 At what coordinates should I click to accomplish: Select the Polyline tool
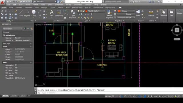(27, 13)
